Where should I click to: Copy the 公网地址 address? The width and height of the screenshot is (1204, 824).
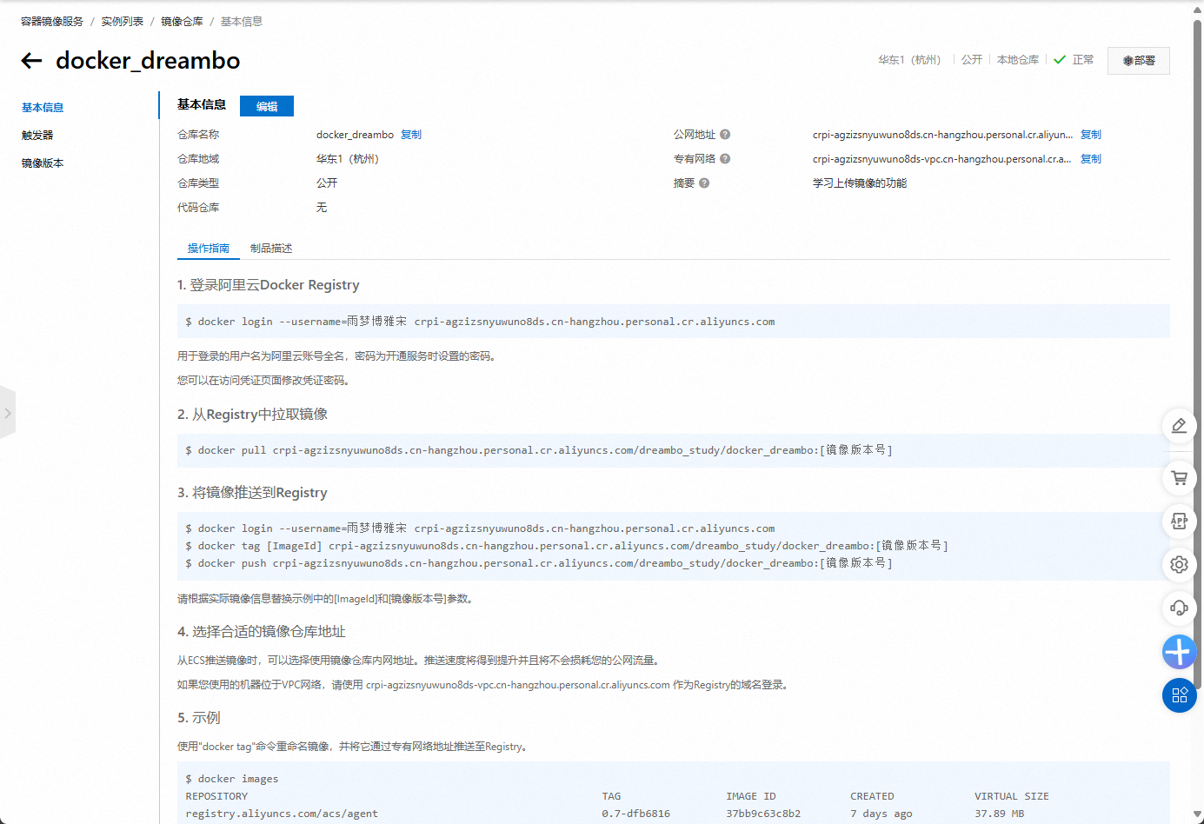1091,135
